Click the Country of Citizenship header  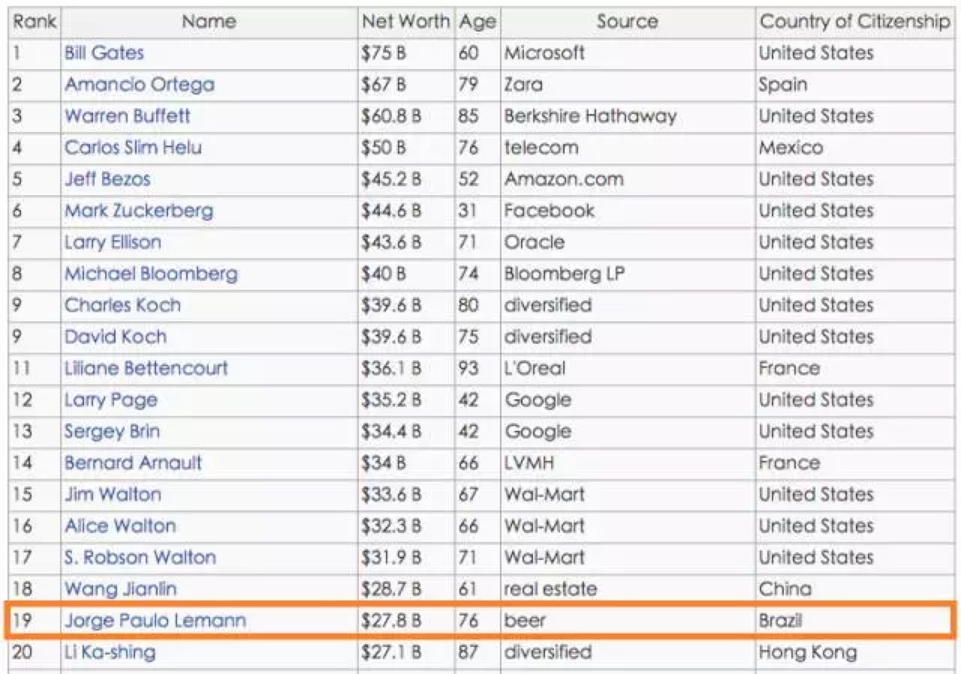[855, 22]
